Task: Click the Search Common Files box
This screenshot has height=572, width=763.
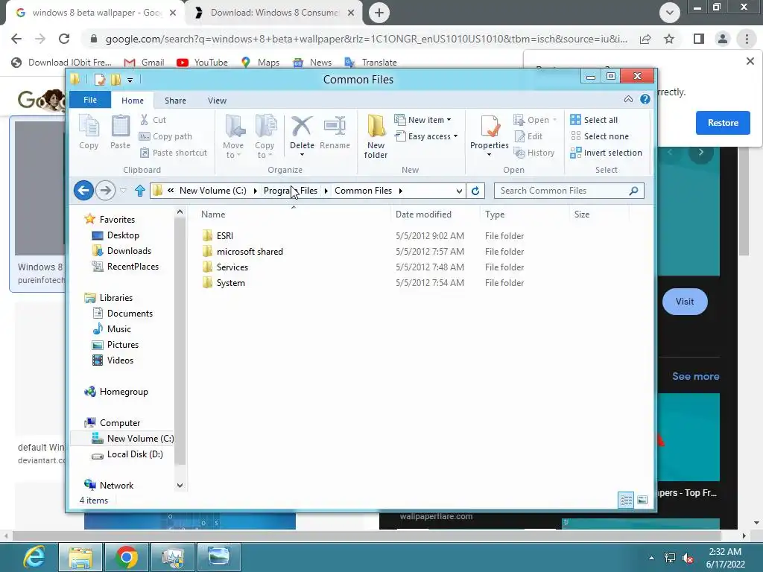Action: coord(569,191)
